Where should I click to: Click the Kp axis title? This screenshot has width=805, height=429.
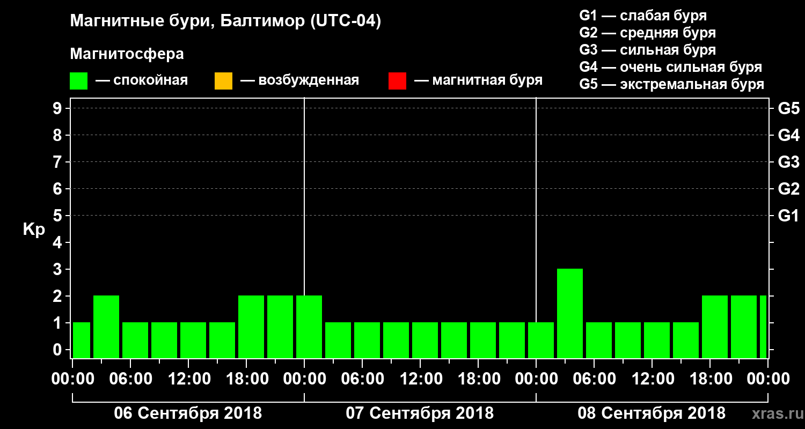(x=34, y=230)
